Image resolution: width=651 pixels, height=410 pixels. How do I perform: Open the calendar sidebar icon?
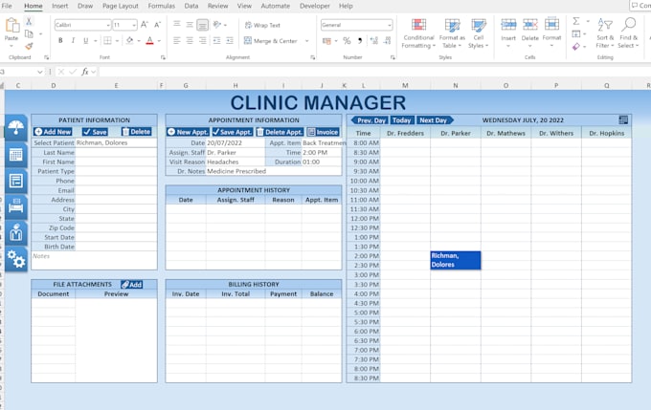pyautogui.click(x=15, y=155)
